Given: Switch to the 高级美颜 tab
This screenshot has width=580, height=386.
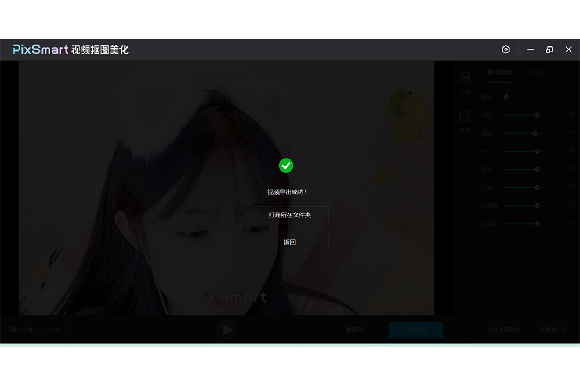Looking at the screenshot, I should (x=535, y=72).
